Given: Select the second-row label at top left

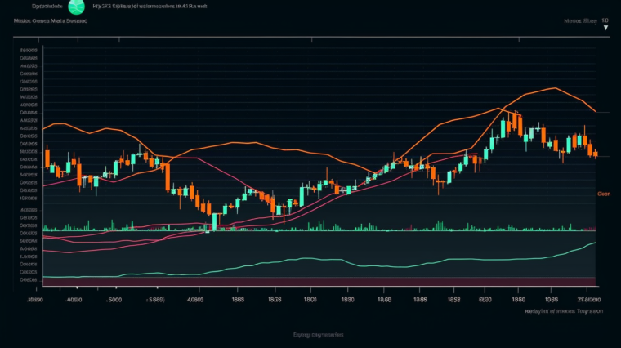Looking at the screenshot, I should 51,21.
